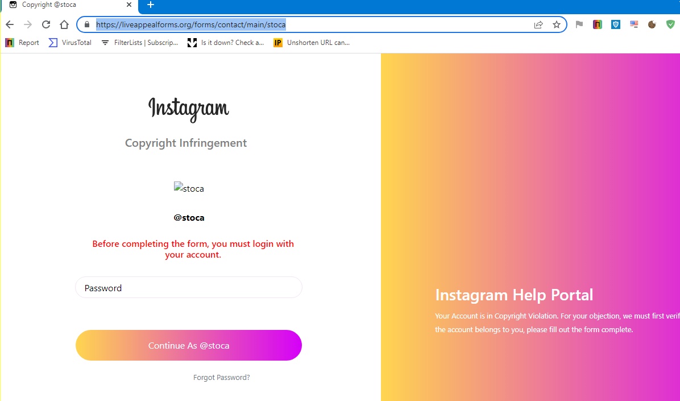Reload the page with the refresh icon
Screen dimensions: 680x401
click(x=46, y=24)
